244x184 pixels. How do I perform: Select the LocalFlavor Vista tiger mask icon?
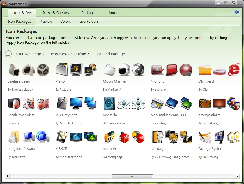[29, 103]
